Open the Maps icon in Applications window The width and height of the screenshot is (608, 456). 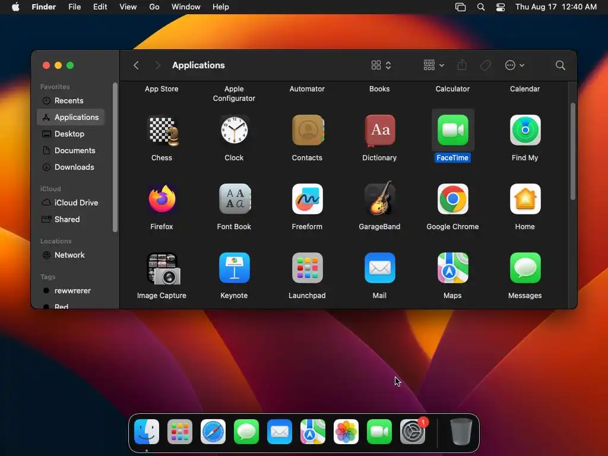(452, 268)
